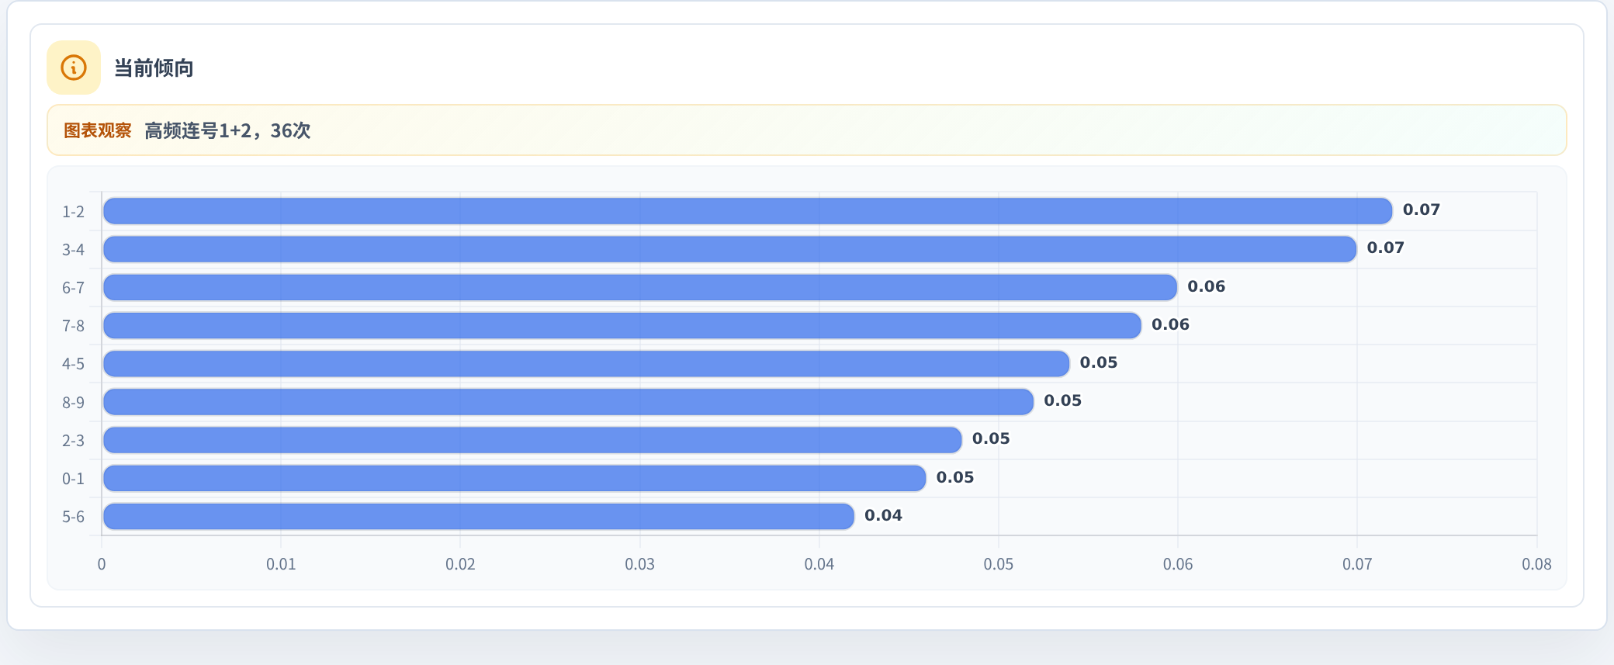This screenshot has width=1614, height=665.
Task: Click the 5-6 category axis label
Action: tap(73, 517)
